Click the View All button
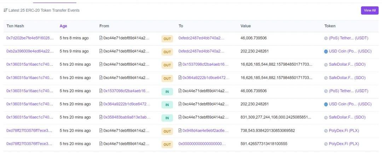Screen dimensions: 382x153 [x=369, y=11]
